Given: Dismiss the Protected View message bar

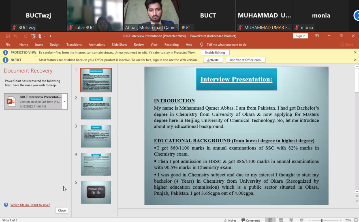Looking at the screenshot, I should point(355,52).
